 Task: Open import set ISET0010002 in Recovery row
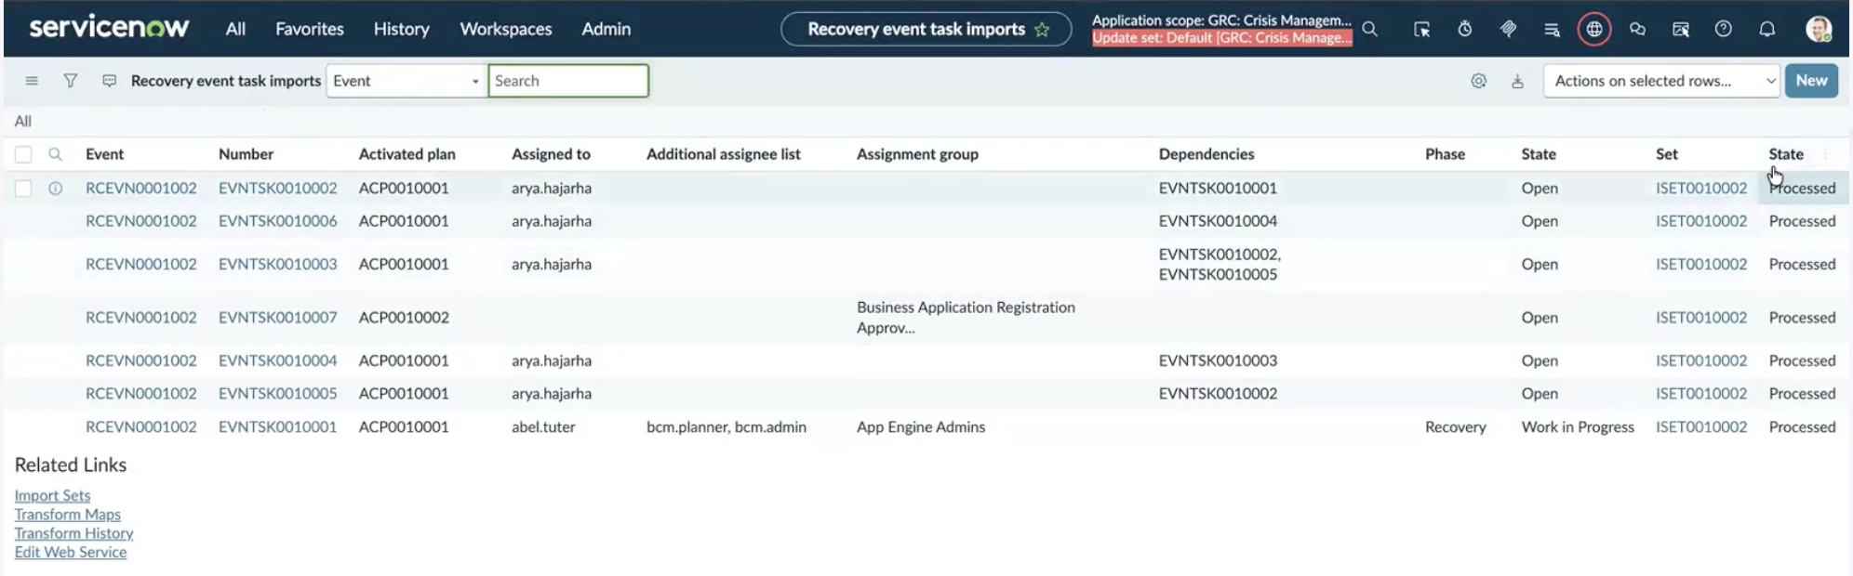tap(1701, 427)
